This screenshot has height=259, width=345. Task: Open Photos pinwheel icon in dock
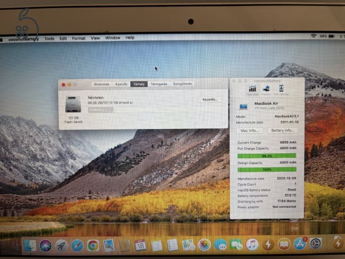click(204, 244)
